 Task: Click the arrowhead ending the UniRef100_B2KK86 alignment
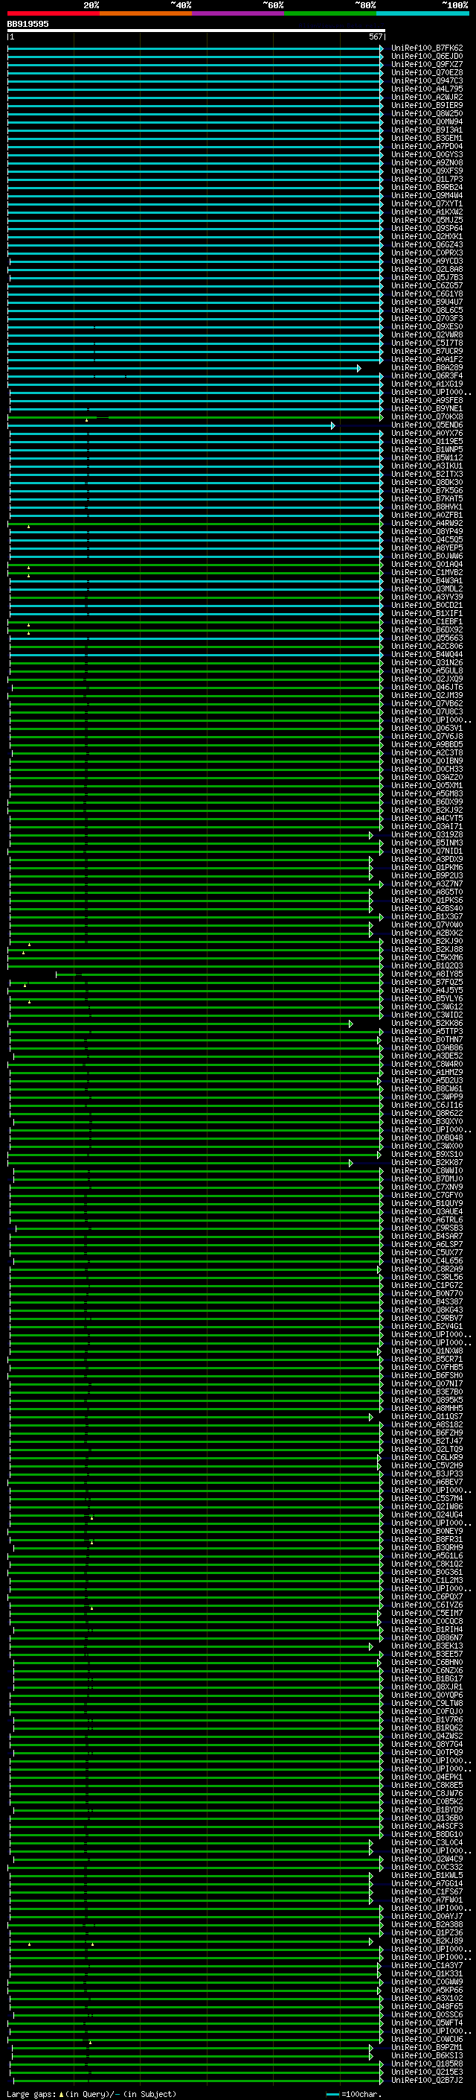(x=351, y=1024)
